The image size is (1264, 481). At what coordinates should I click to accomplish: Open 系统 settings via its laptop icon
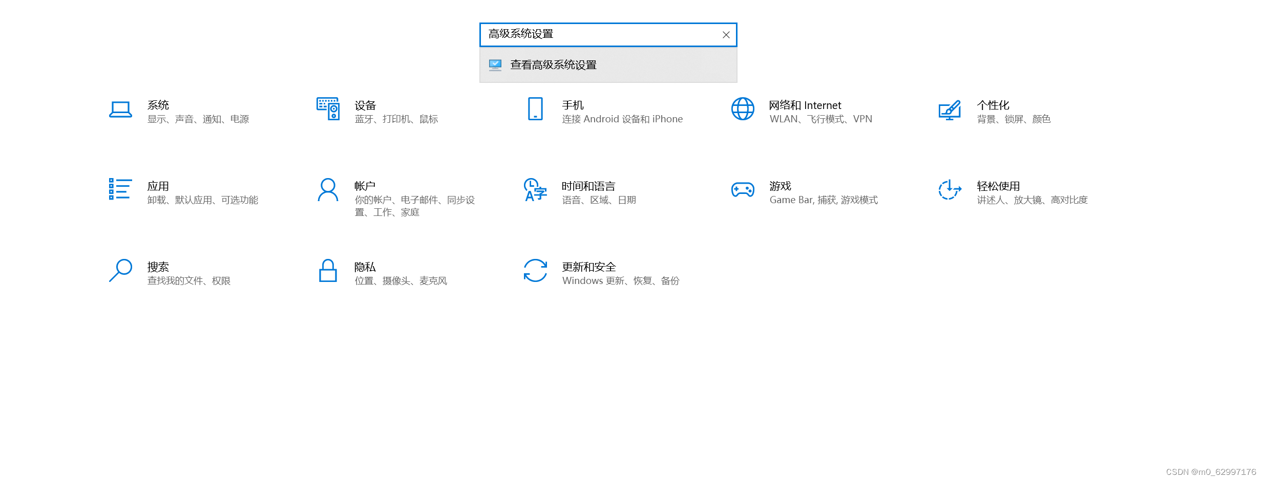pos(121,110)
